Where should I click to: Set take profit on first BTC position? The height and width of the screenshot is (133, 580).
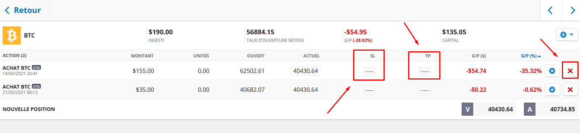coord(424,71)
